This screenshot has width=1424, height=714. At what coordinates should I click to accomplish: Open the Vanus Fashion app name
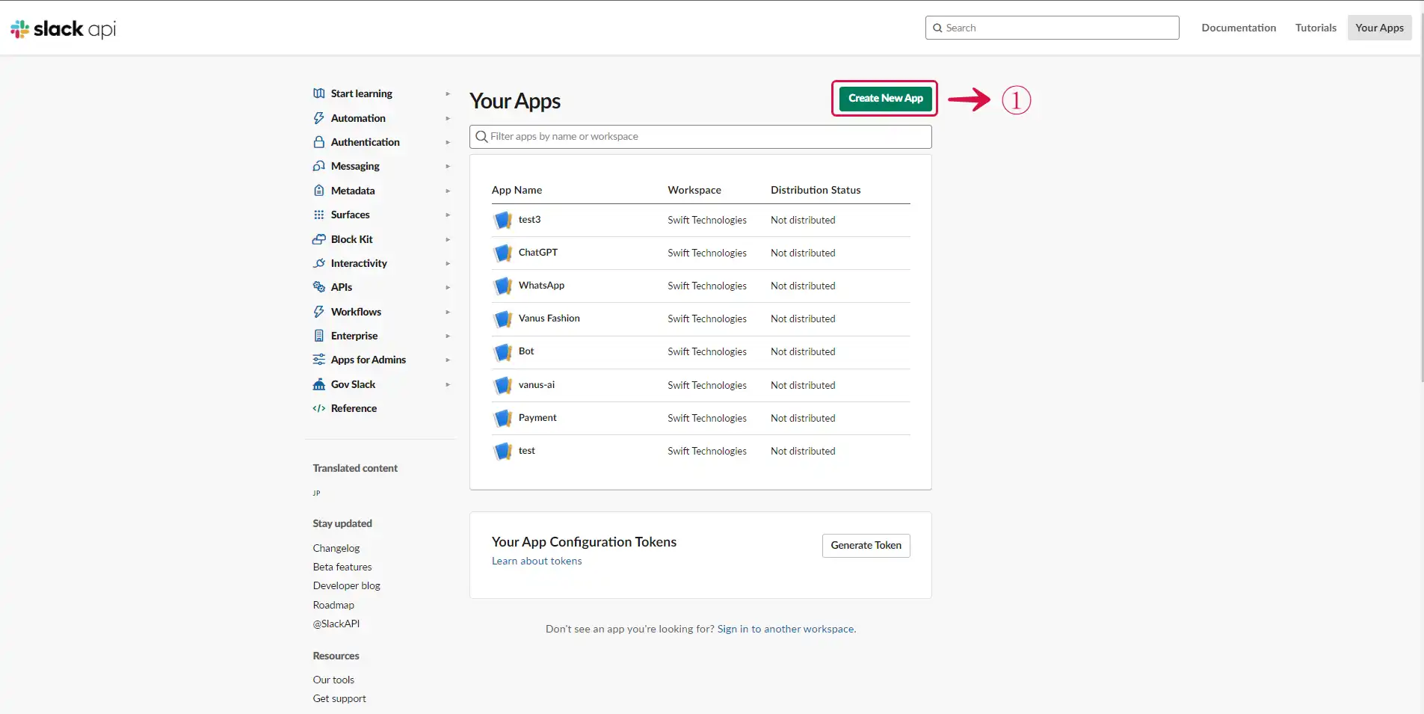549,318
